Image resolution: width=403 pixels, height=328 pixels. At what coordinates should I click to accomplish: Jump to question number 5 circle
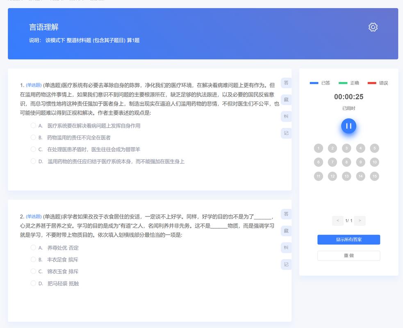click(x=374, y=148)
